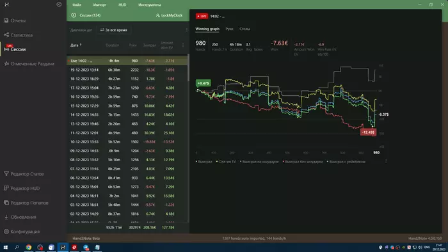Image resolution: width=448 pixels, height=252 pixels.
Task: Open the date range options menu
Action: (x=187, y=30)
